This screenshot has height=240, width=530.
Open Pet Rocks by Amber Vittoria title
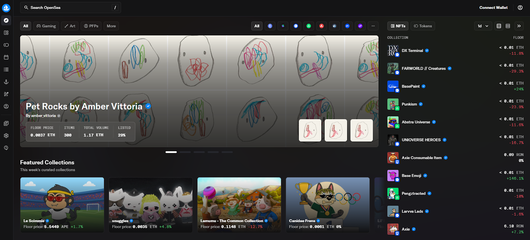tap(84, 106)
